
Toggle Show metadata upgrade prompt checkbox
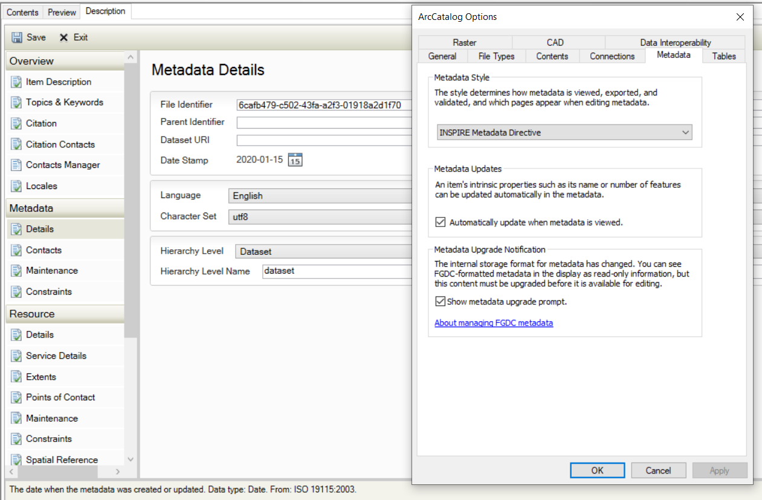click(x=441, y=301)
